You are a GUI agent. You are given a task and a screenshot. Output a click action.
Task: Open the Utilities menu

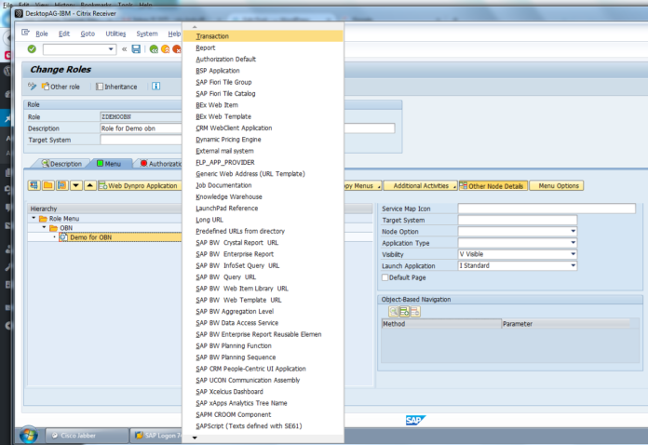[x=115, y=34]
